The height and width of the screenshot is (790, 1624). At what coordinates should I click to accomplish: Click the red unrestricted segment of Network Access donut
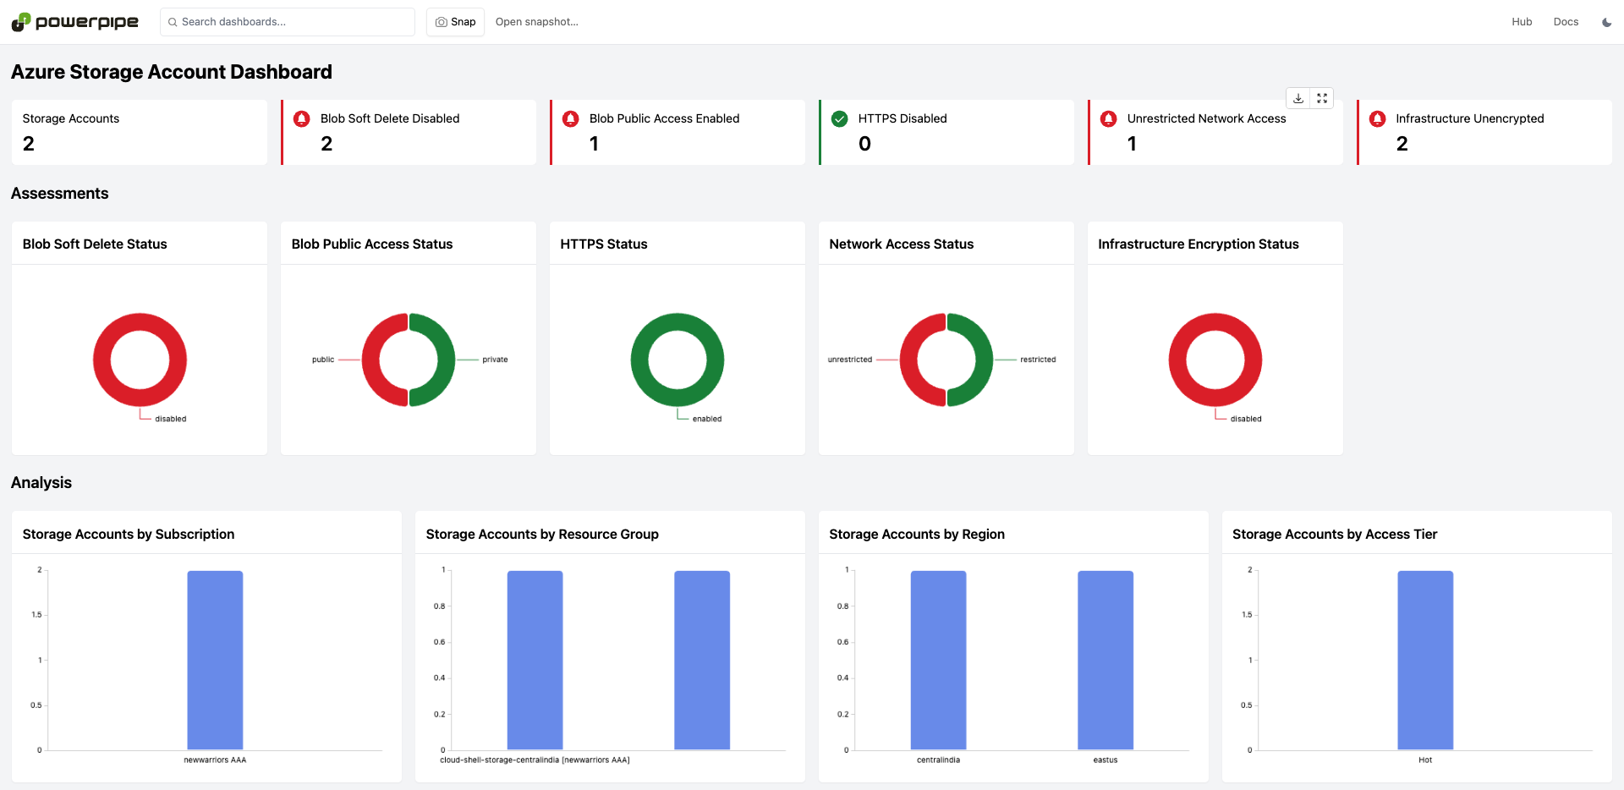(908, 359)
